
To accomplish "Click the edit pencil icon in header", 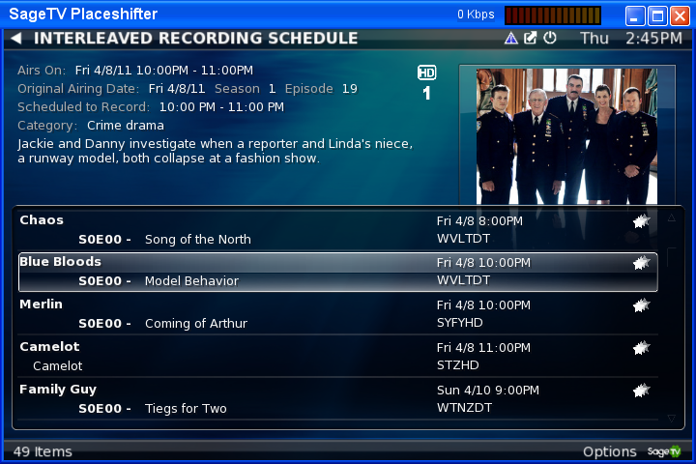I will pyautogui.click(x=530, y=38).
